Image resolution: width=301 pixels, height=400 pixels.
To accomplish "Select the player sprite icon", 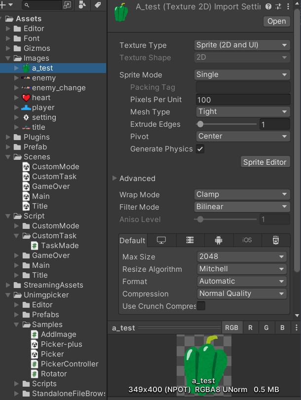I will (26, 108).
